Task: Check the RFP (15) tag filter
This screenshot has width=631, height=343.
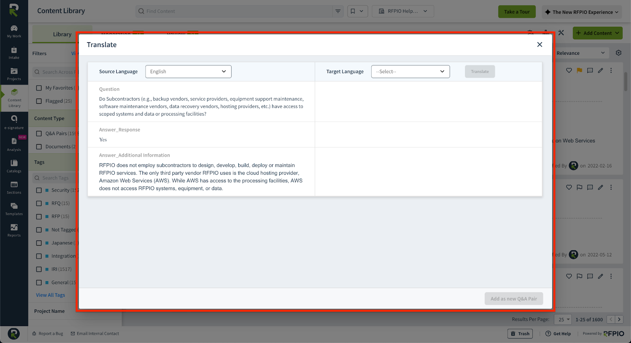Action: (39, 216)
